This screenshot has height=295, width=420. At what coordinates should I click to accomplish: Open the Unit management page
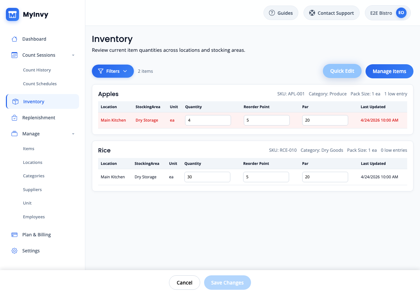[x=27, y=203]
